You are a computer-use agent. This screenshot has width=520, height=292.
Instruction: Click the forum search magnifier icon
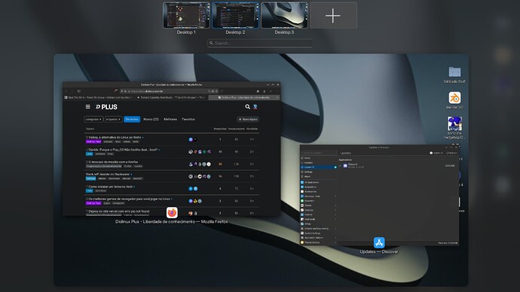coord(247,107)
